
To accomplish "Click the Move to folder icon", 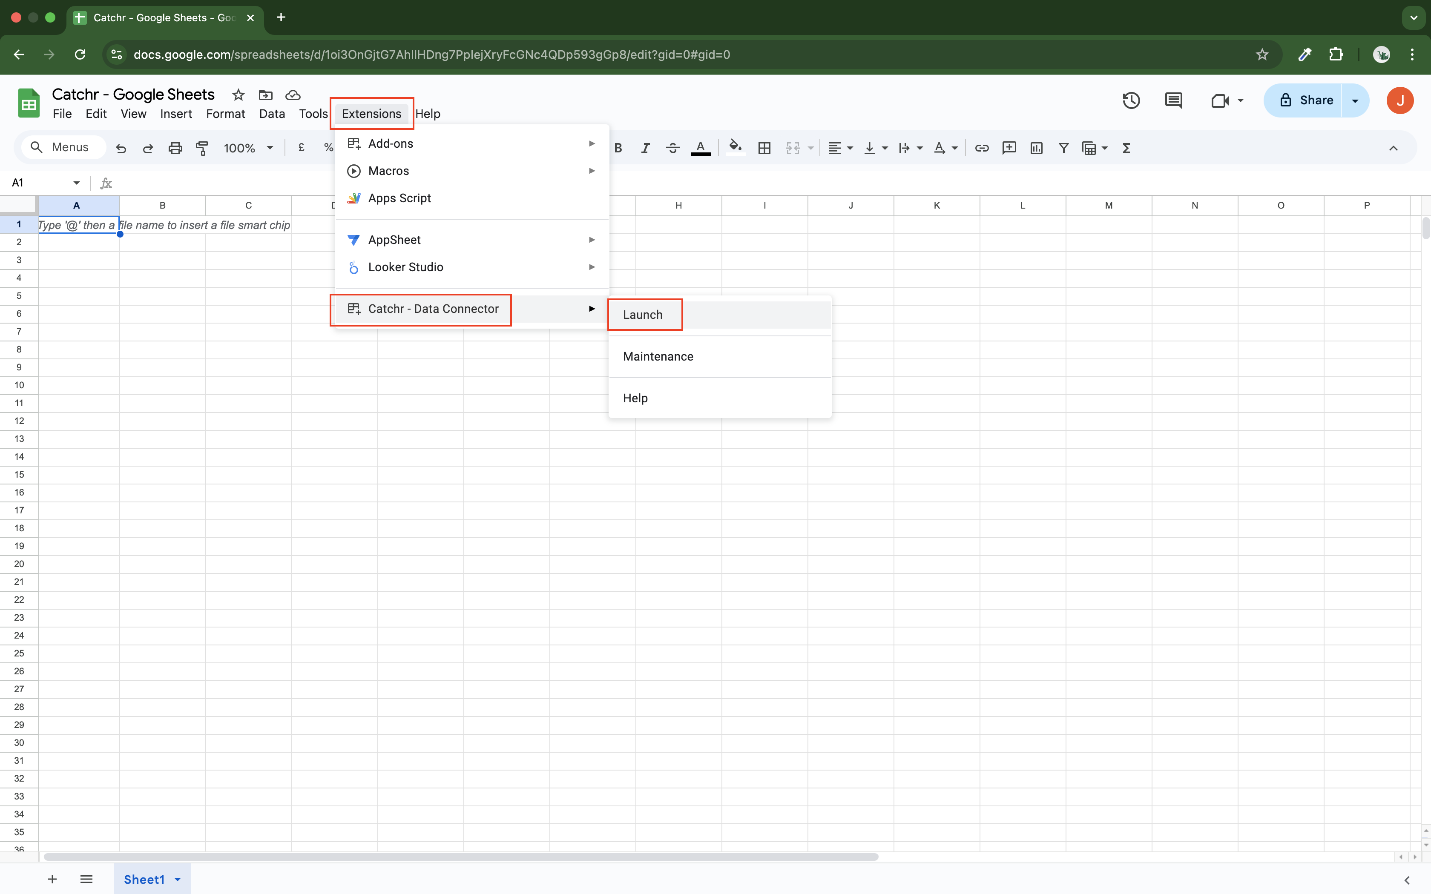I will click(265, 95).
